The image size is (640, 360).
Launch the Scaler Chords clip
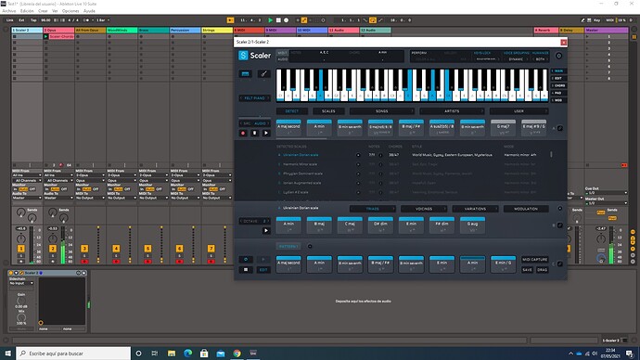pyautogui.click(x=46, y=37)
